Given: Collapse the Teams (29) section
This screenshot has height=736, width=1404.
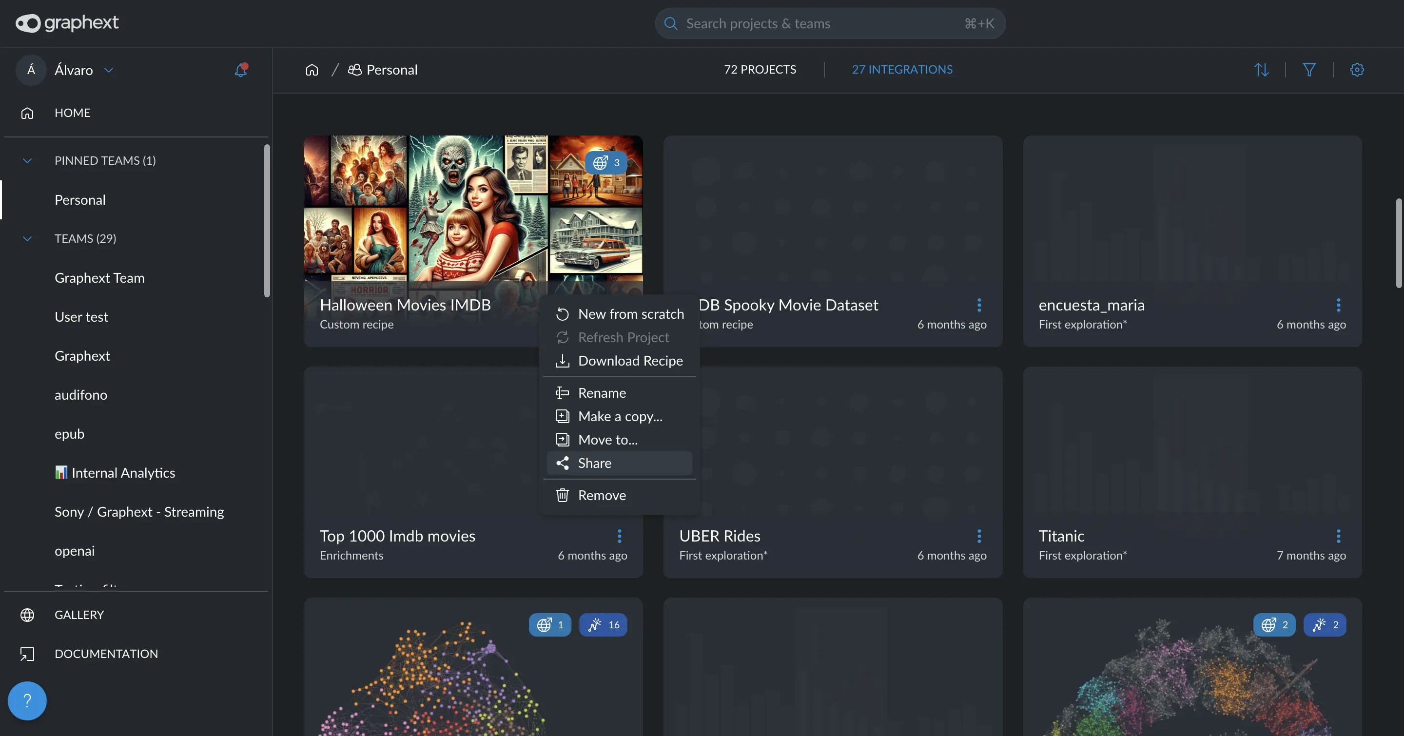Looking at the screenshot, I should pos(27,239).
